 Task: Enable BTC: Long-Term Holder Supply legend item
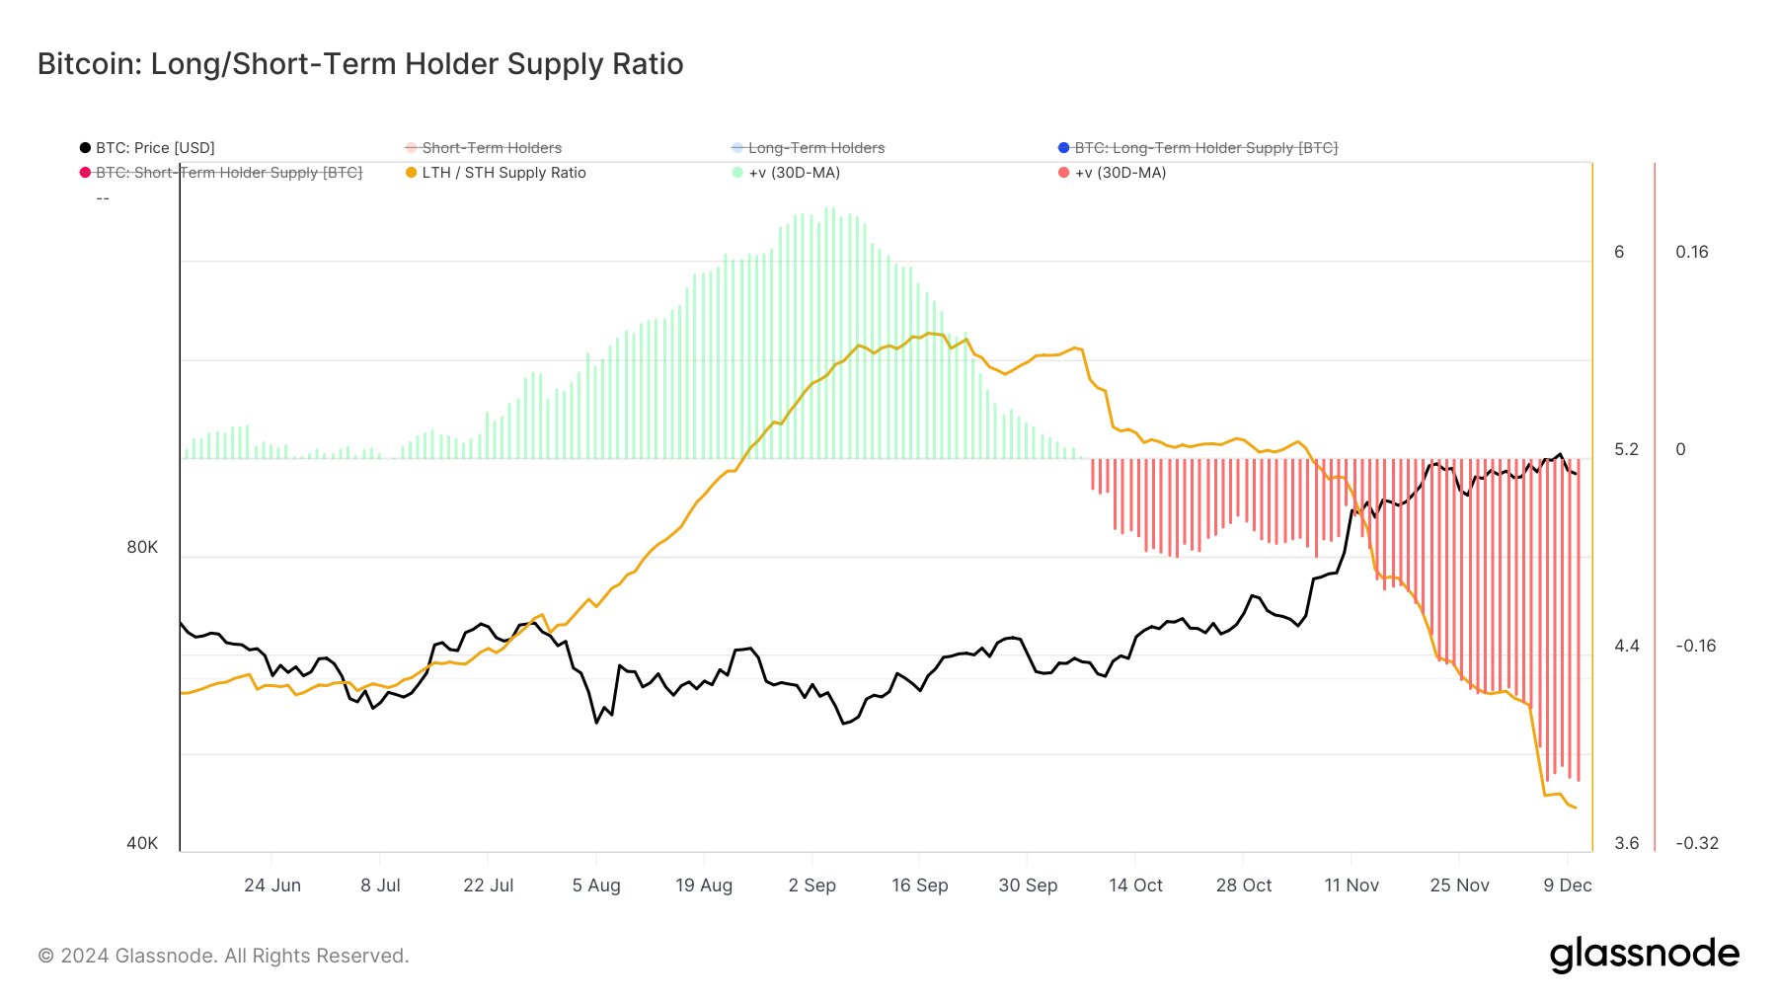pos(1198,148)
